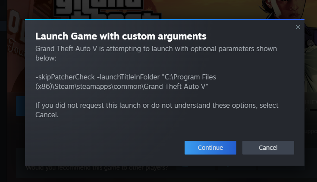Click the blue Play button edge behind the dialog
The width and height of the screenshot is (317, 182).
(x=20, y=106)
